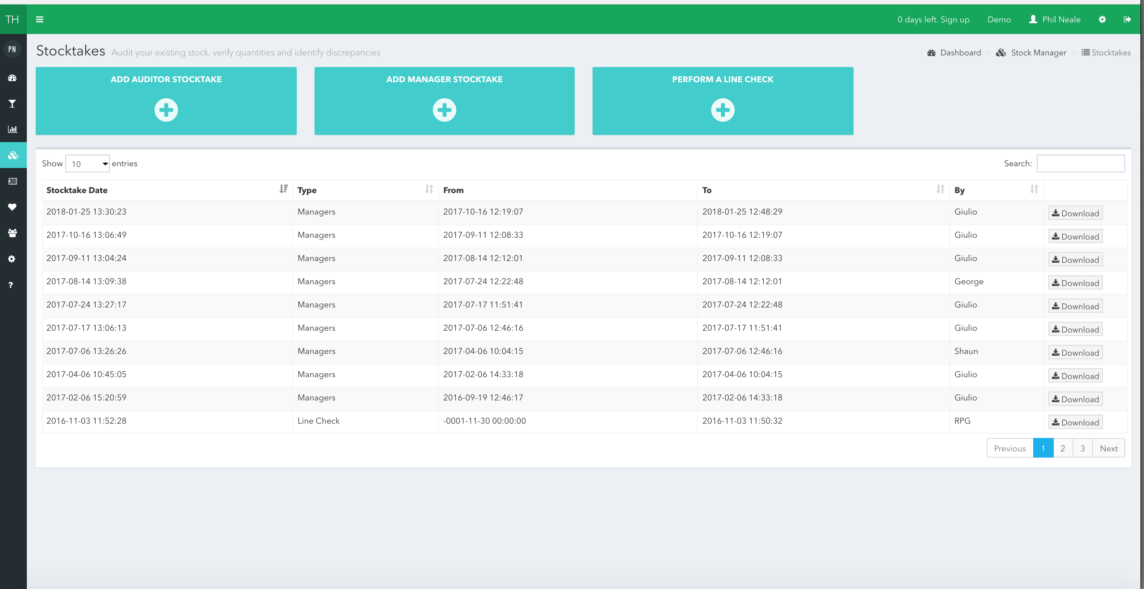Click the question mark help sidebar icon
The height and width of the screenshot is (589, 1144).
click(11, 285)
